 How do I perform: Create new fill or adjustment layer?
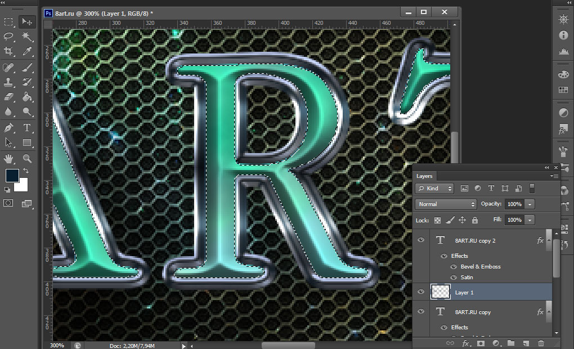(x=496, y=343)
